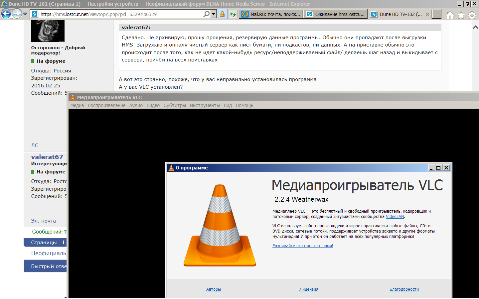The height and width of the screenshot is (299, 479).
Task: Open the Home page icon
Action: pyautogui.click(x=450, y=15)
